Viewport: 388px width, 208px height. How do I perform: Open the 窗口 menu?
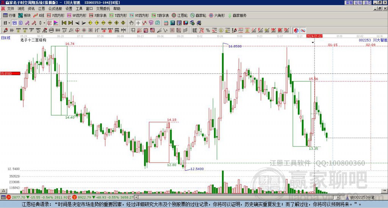click(89, 9)
